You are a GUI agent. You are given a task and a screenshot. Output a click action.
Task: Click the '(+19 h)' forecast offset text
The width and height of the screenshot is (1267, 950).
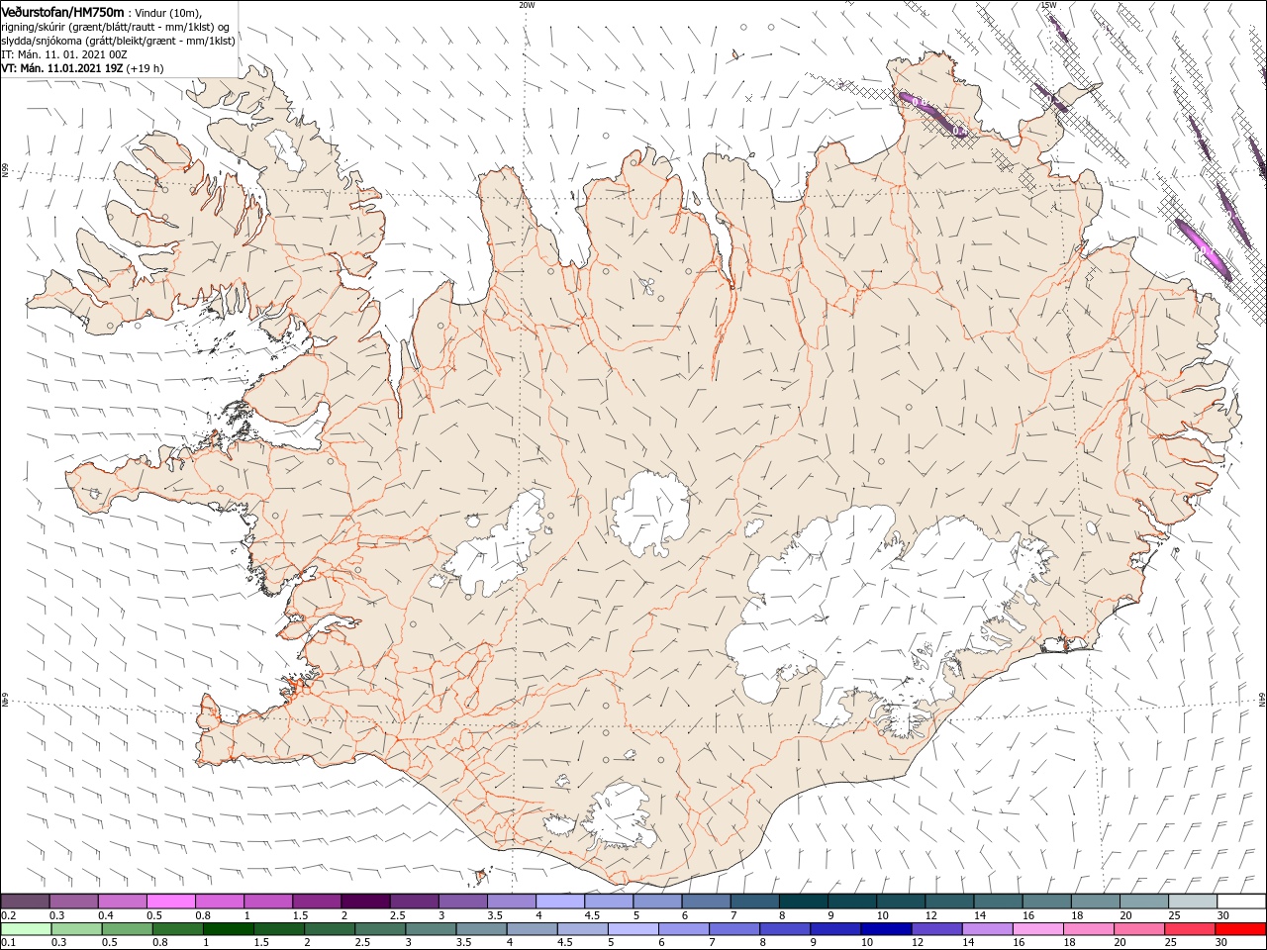[x=145, y=68]
